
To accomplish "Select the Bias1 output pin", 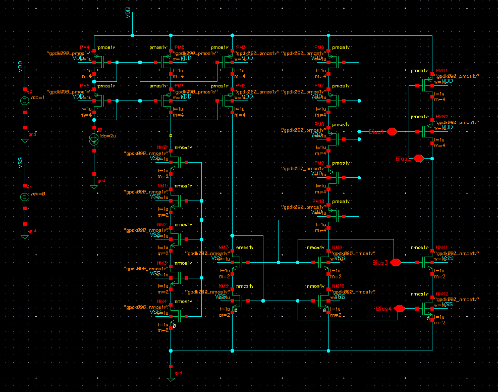I will pyautogui.click(x=392, y=131).
